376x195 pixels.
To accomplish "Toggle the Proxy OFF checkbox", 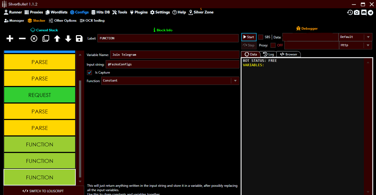I will [274, 45].
